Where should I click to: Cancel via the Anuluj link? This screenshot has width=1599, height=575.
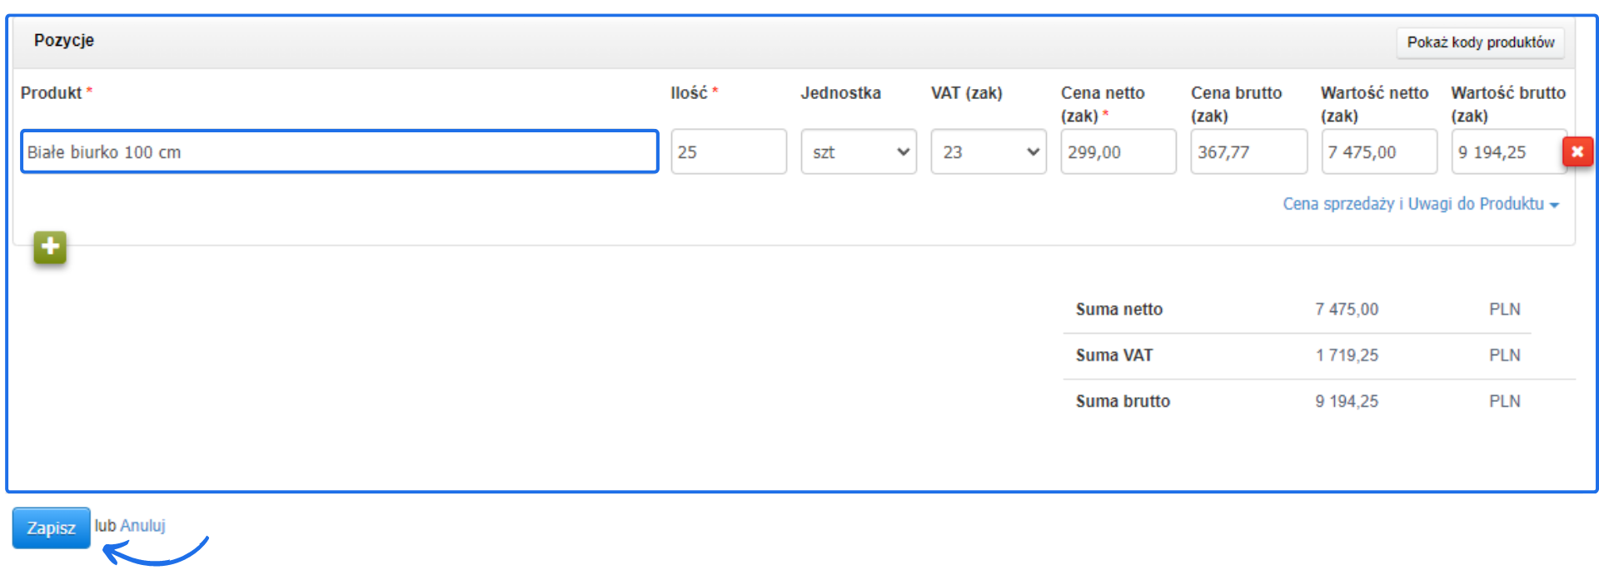tap(143, 526)
